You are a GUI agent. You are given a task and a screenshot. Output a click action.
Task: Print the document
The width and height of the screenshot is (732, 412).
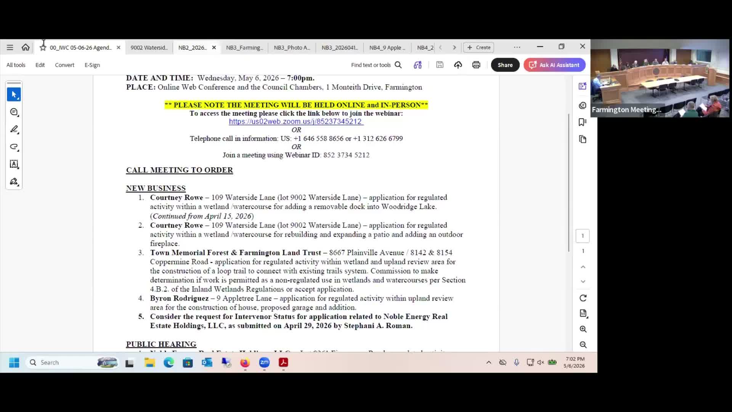click(476, 65)
